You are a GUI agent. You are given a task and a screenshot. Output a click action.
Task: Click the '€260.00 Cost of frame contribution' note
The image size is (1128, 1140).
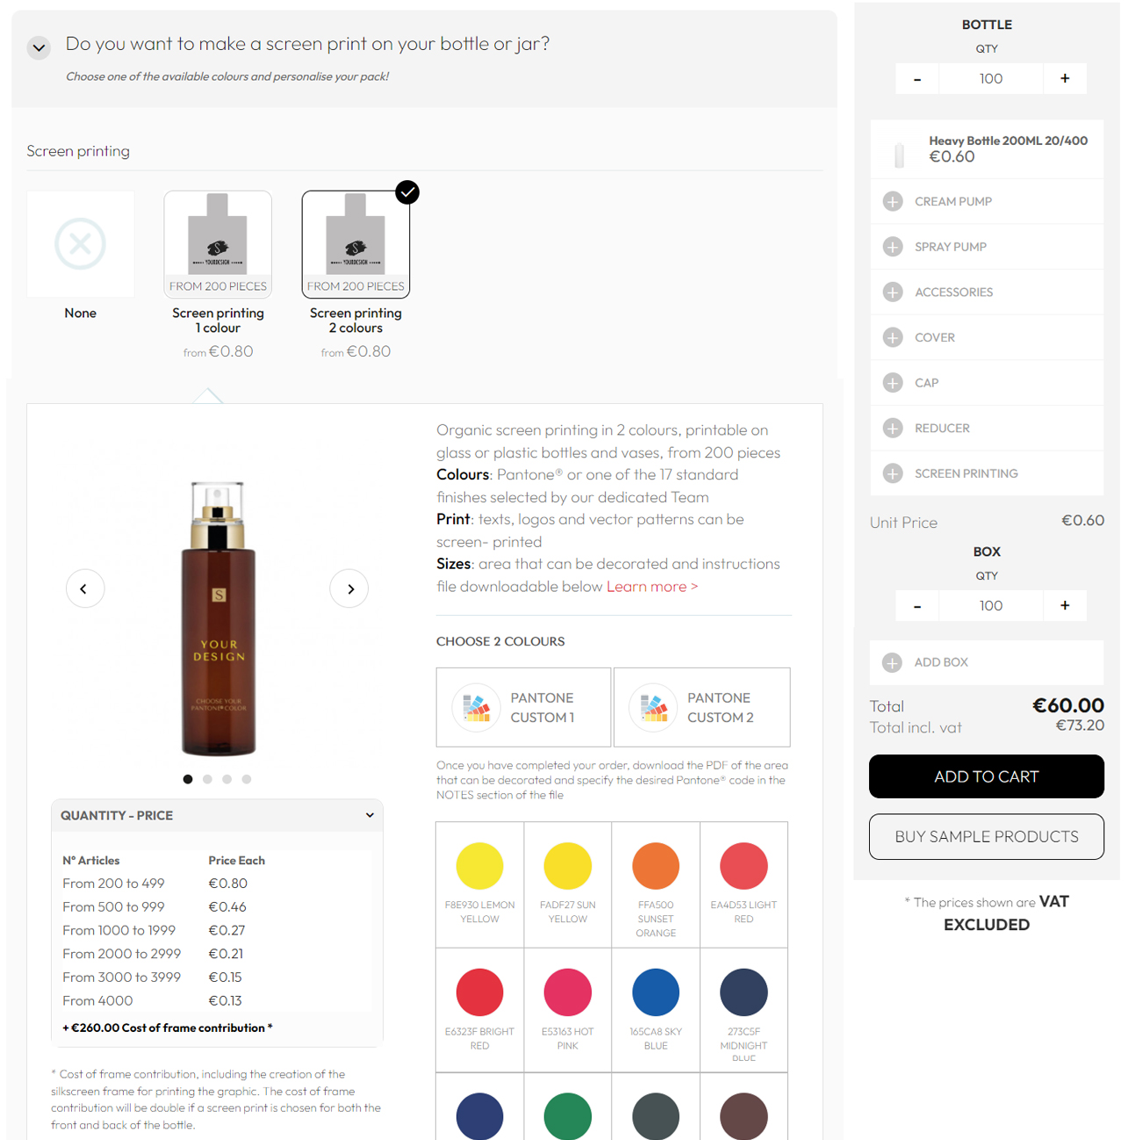(x=168, y=1028)
